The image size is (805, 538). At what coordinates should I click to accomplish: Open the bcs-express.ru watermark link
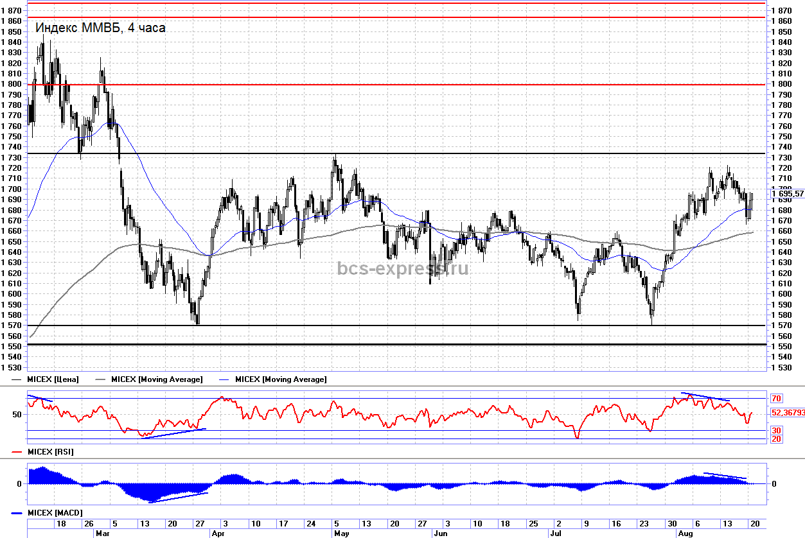(403, 268)
